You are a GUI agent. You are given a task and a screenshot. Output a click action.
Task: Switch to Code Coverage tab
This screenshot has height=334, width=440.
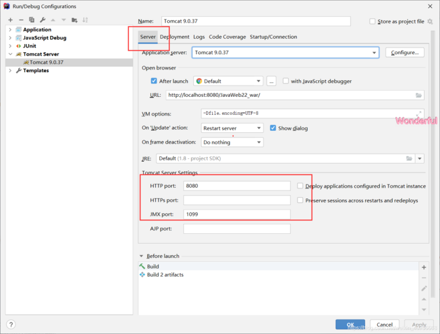coord(227,37)
